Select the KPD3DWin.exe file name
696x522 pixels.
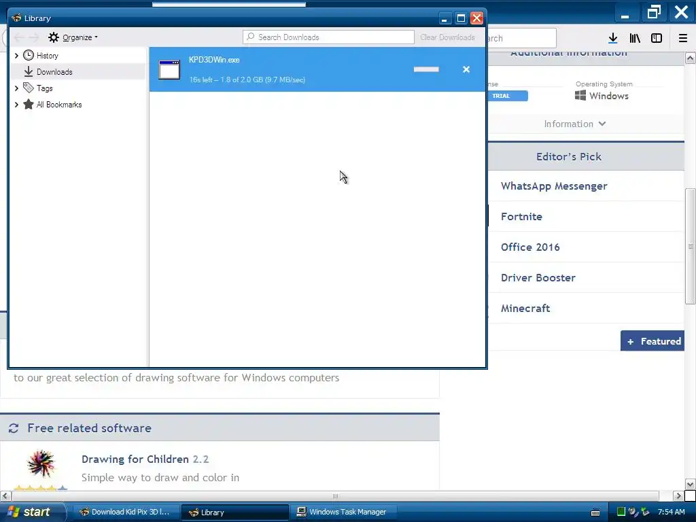pos(214,60)
